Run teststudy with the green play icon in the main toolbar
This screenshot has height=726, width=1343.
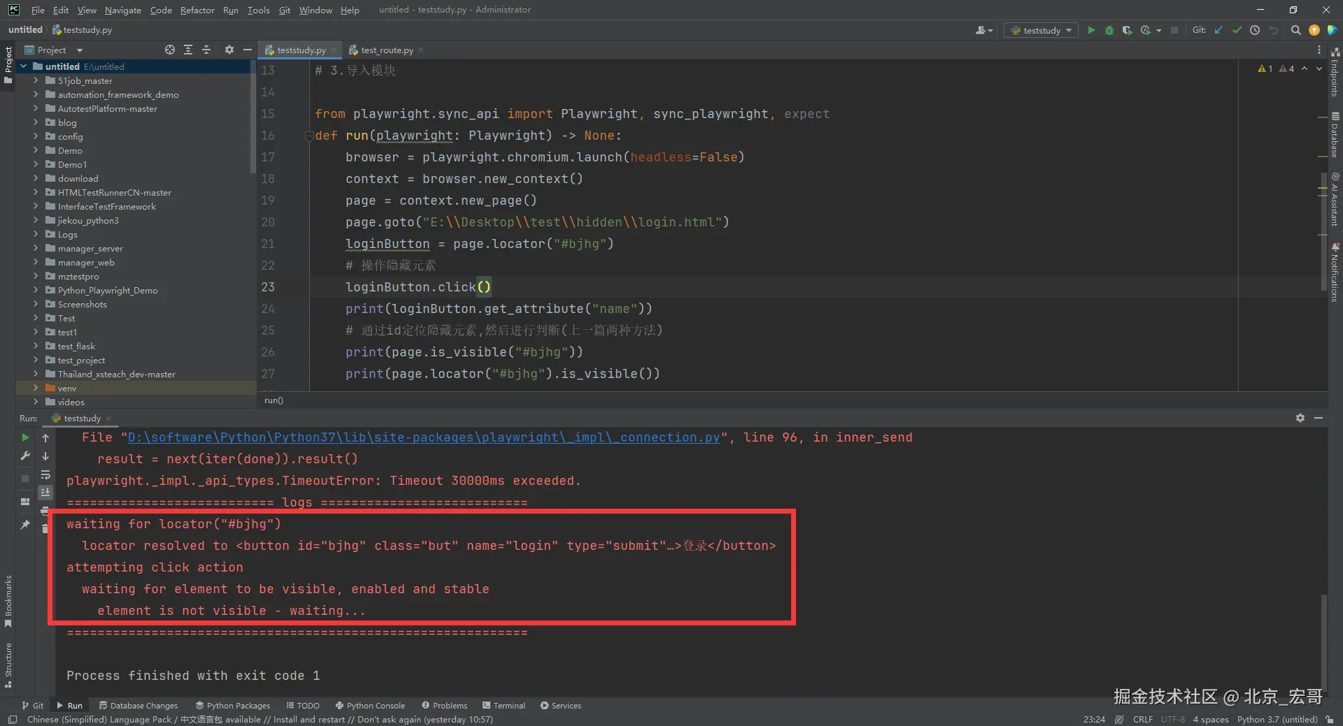tap(1091, 30)
